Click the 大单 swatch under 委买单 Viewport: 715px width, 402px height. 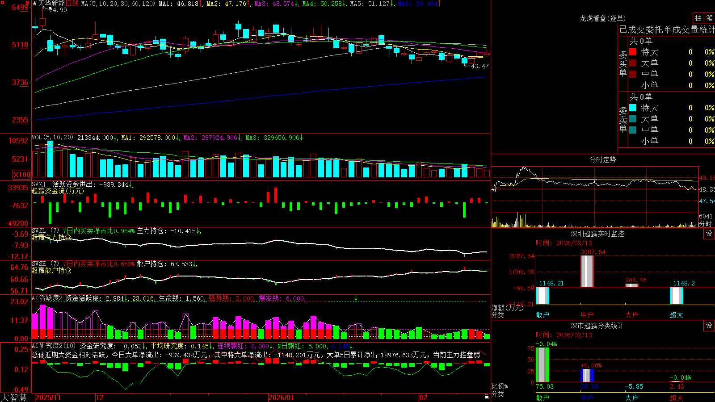(x=633, y=63)
